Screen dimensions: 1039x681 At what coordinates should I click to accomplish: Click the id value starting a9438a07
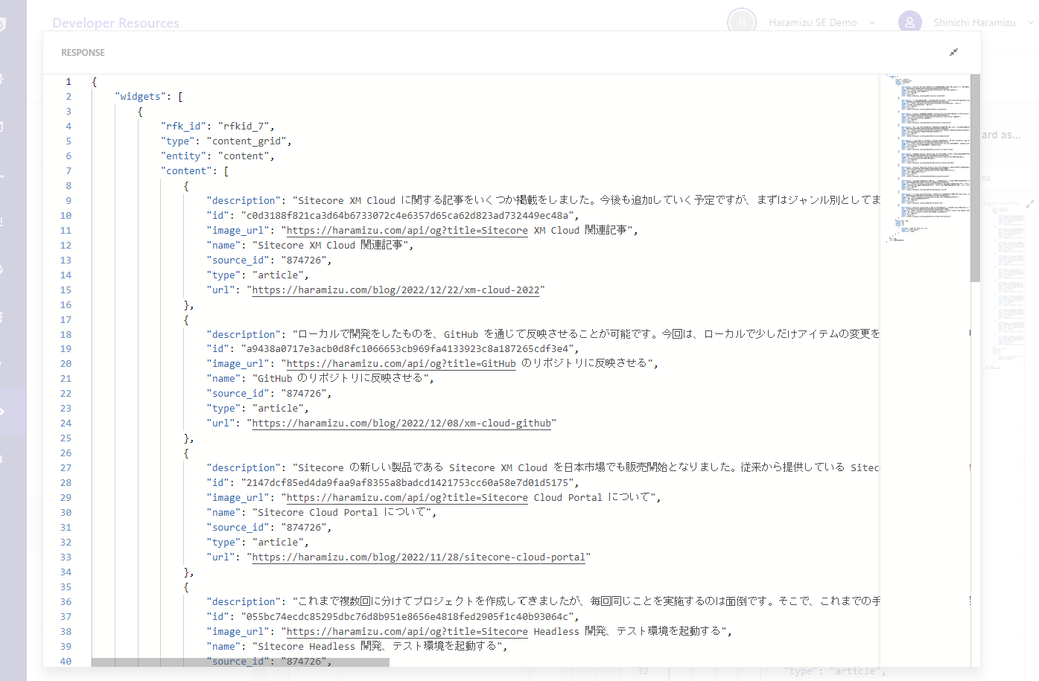(407, 349)
